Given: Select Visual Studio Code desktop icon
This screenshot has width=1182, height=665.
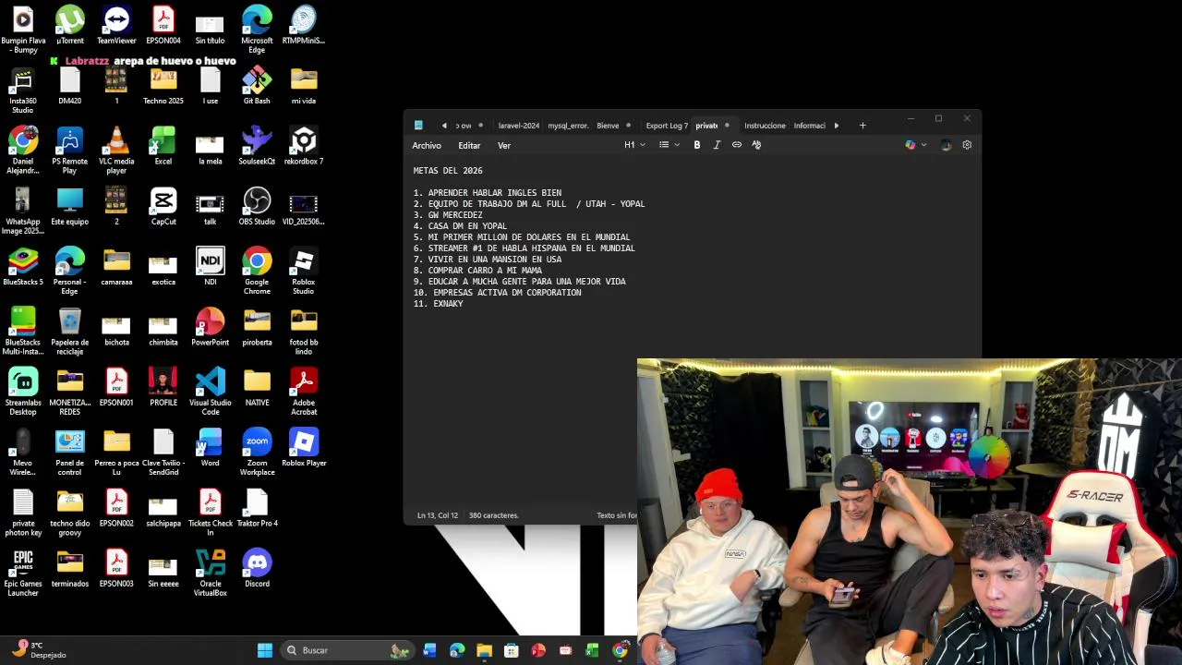Looking at the screenshot, I should coord(211,393).
